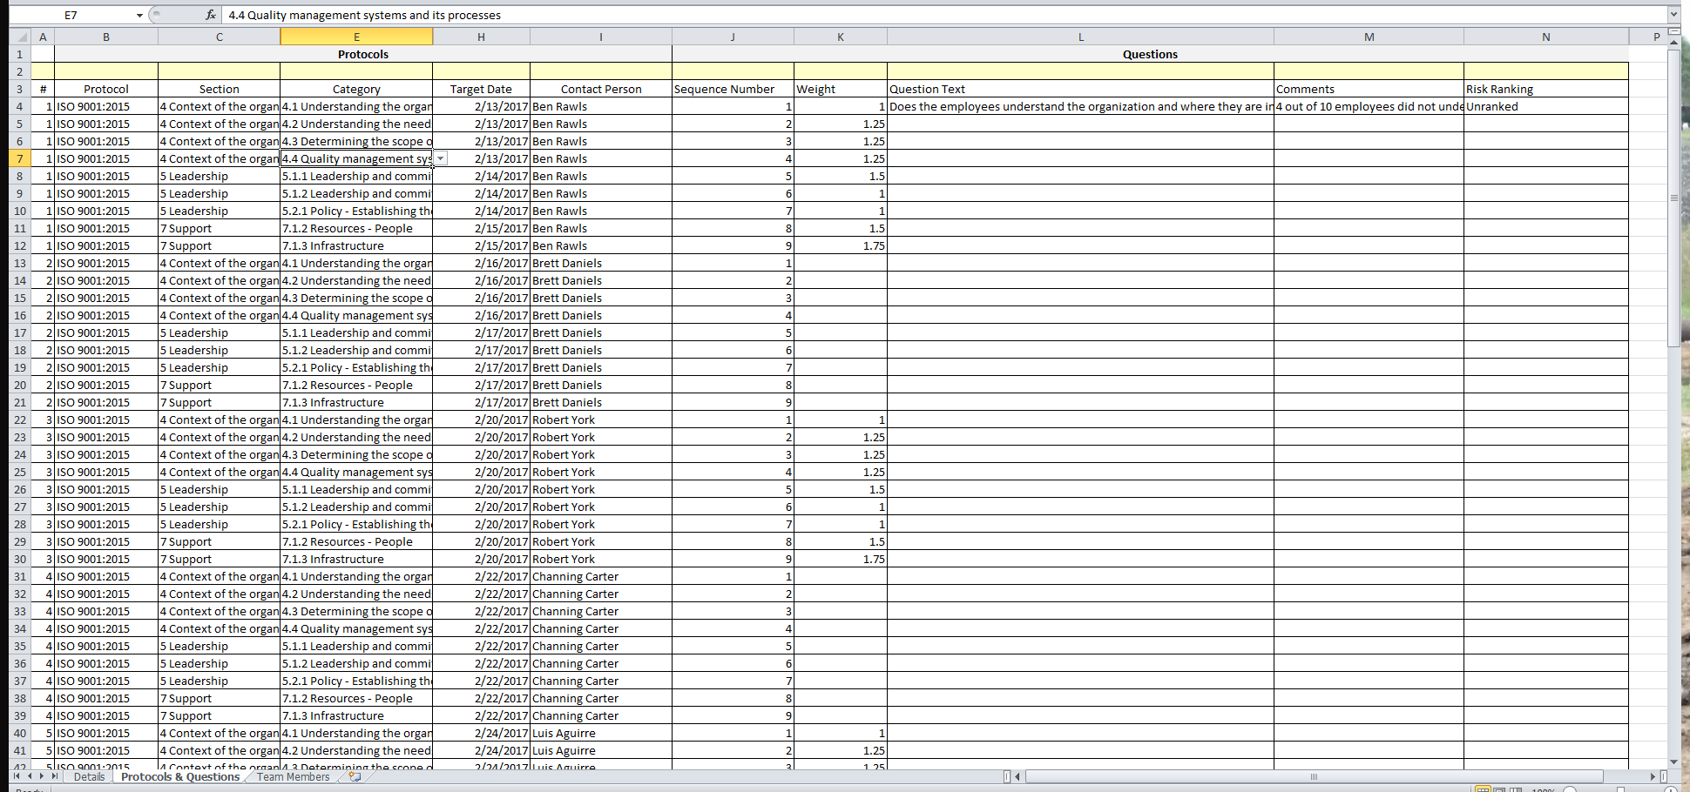Open the data validation dropdown on cell E7
Image resolution: width=1690 pixels, height=792 pixels.
pos(441,158)
